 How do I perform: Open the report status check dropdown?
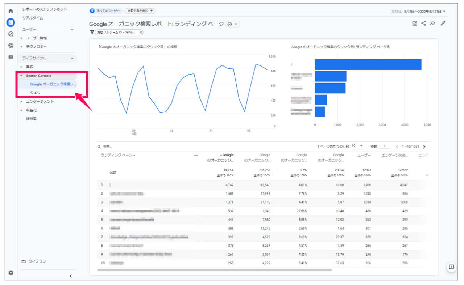point(233,24)
